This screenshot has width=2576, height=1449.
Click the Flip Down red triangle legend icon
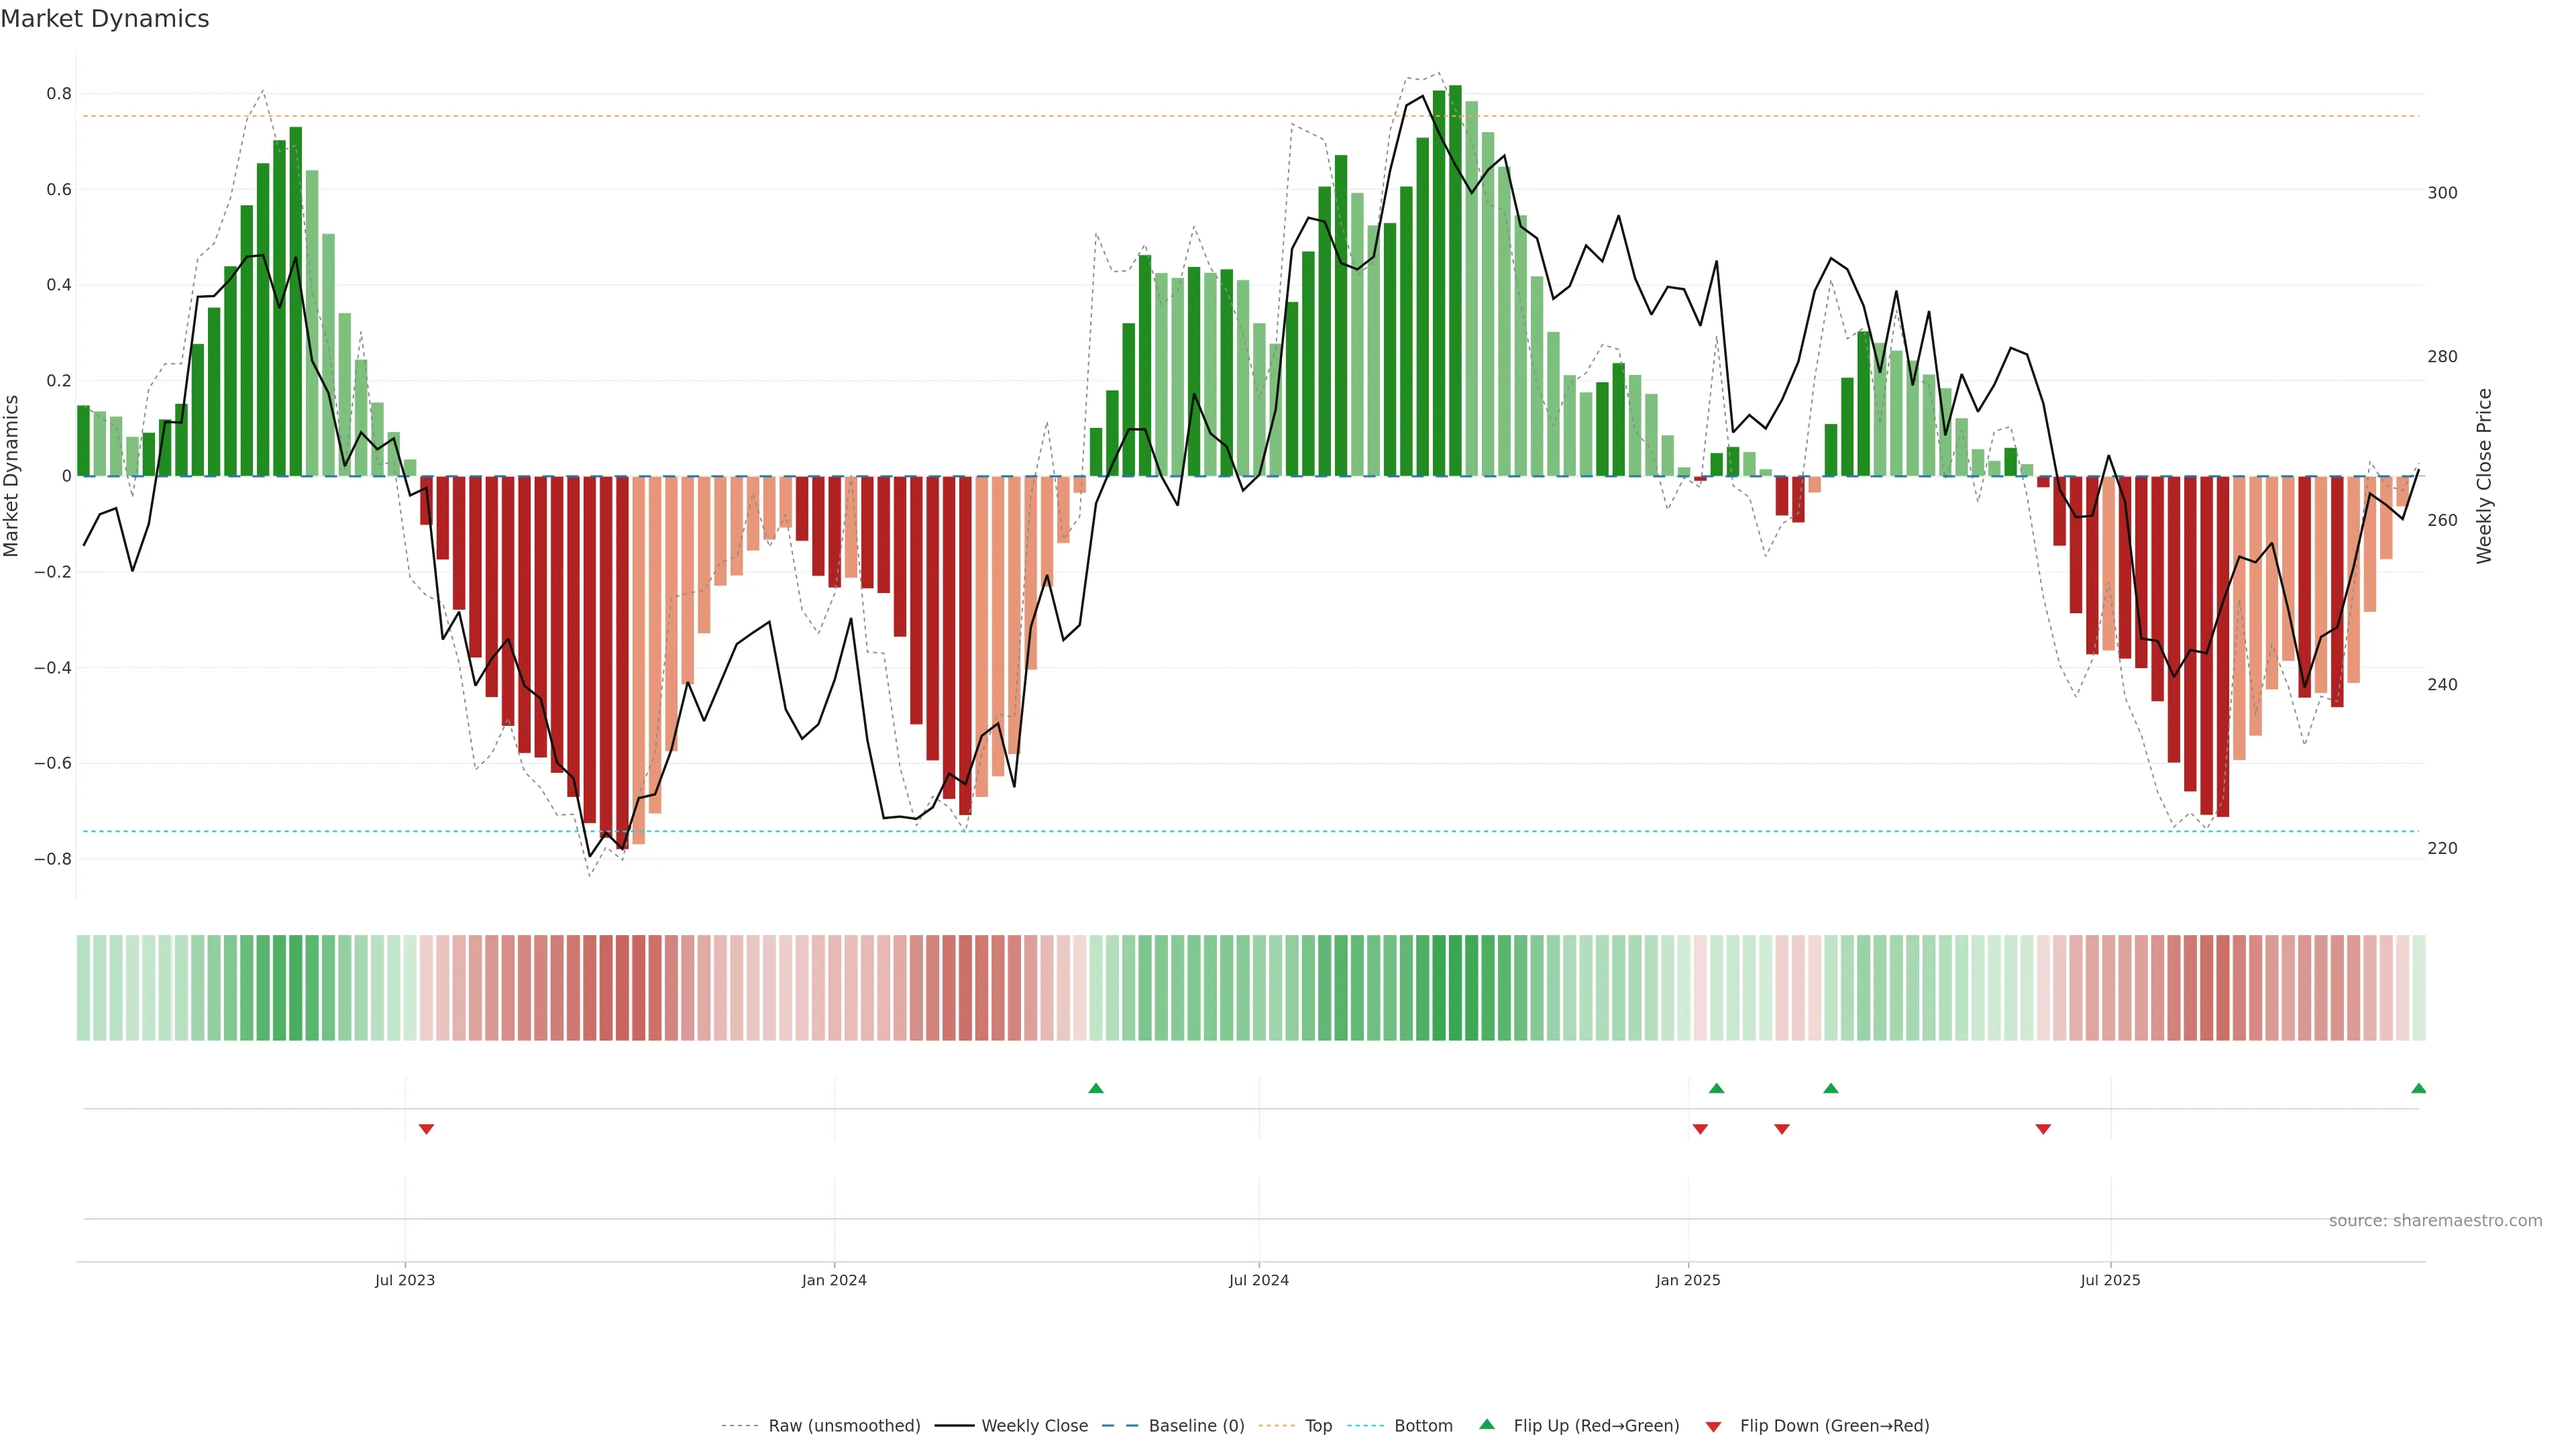point(1713,1427)
